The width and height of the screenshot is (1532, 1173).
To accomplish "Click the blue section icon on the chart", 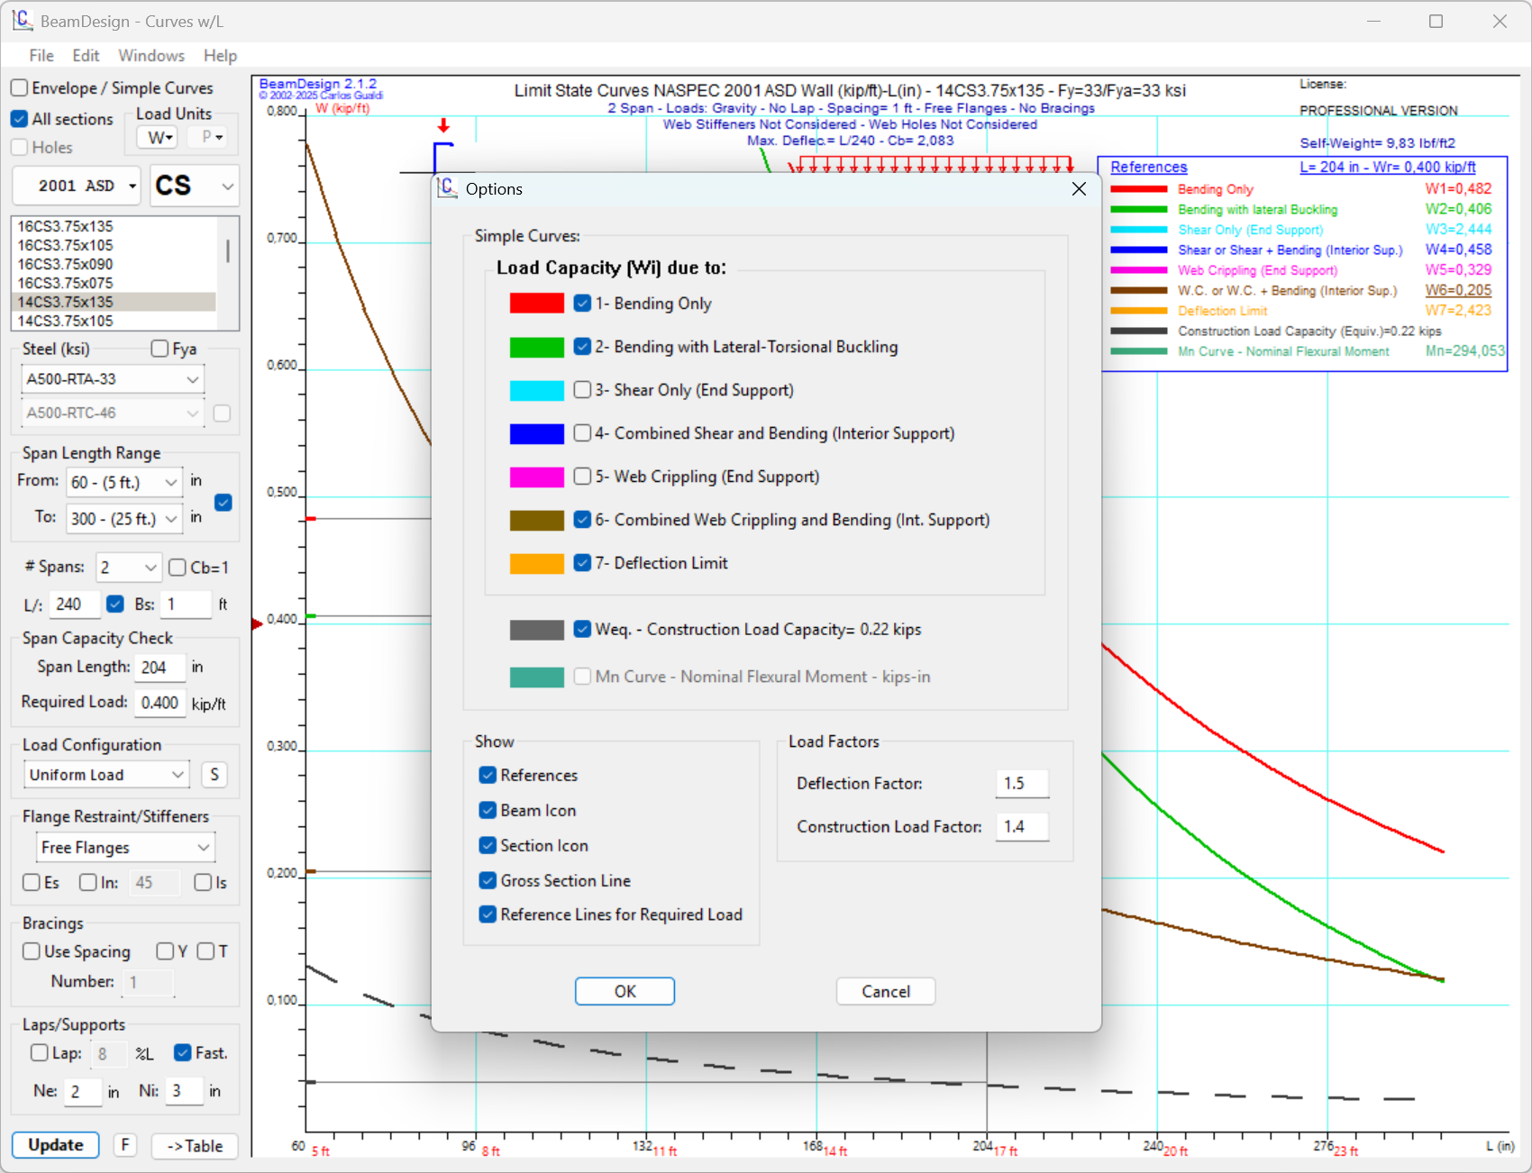I will pos(442,157).
